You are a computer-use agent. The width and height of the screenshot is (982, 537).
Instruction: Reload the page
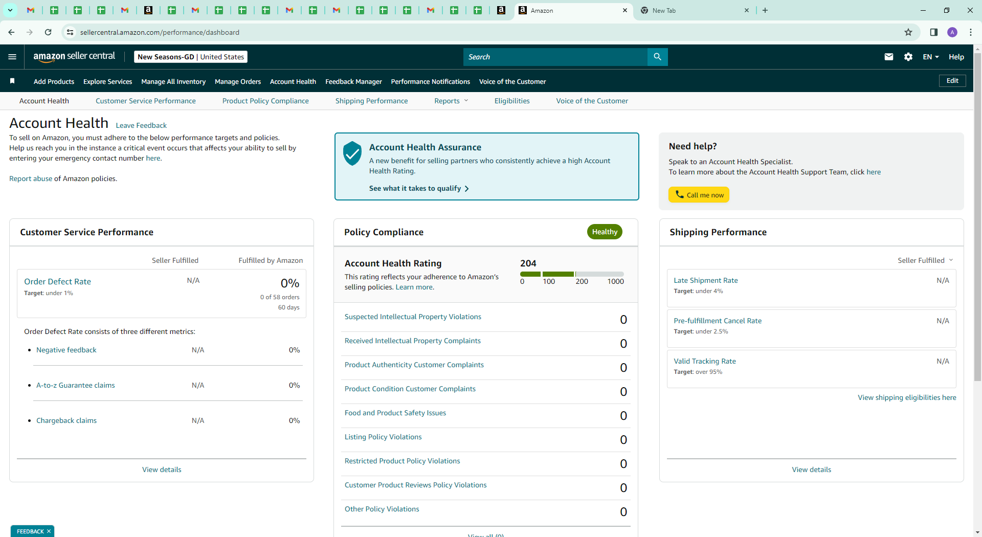pos(48,32)
